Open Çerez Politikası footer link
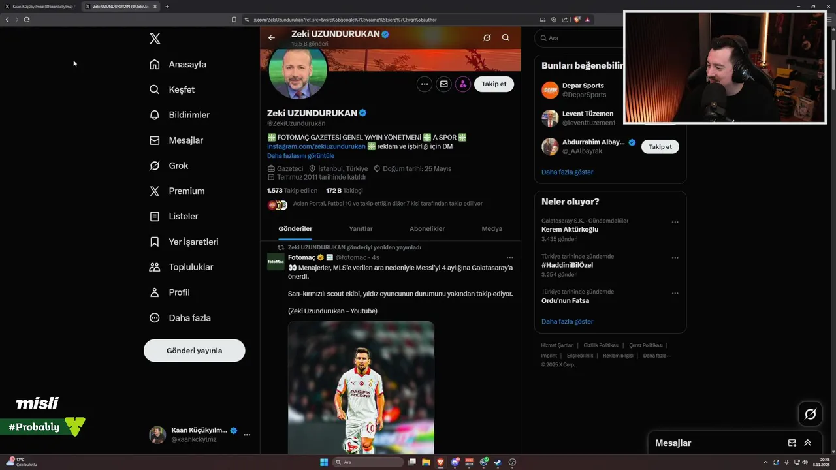Screen dimensions: 836x470 point(646,345)
